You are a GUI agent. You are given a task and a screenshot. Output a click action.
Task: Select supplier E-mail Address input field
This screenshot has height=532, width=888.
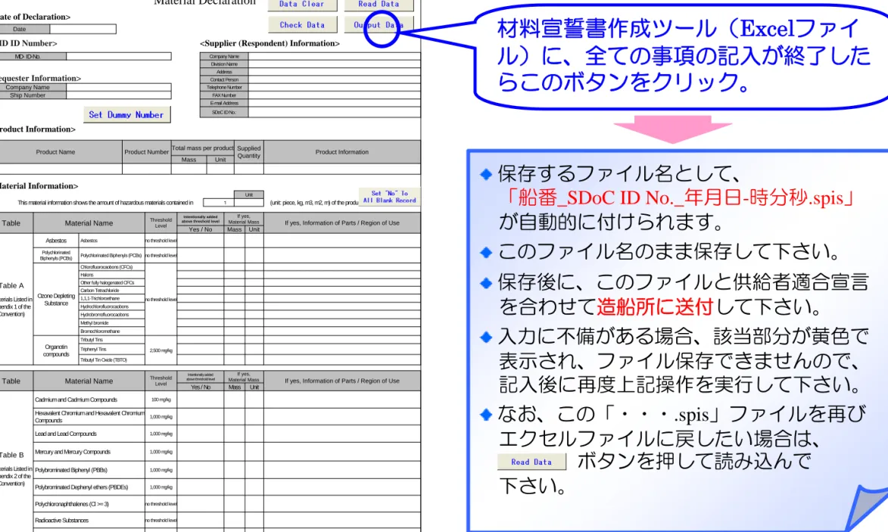(334, 104)
